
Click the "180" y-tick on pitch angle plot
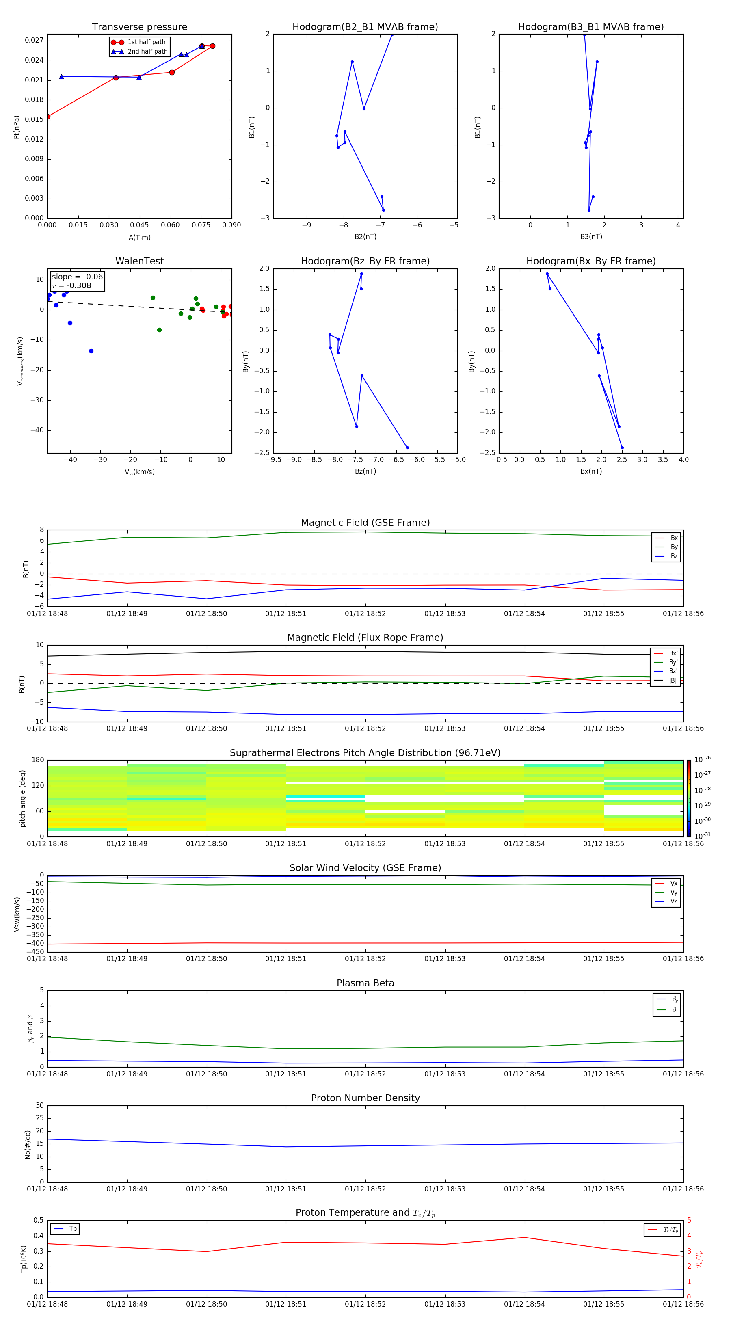tap(38, 760)
